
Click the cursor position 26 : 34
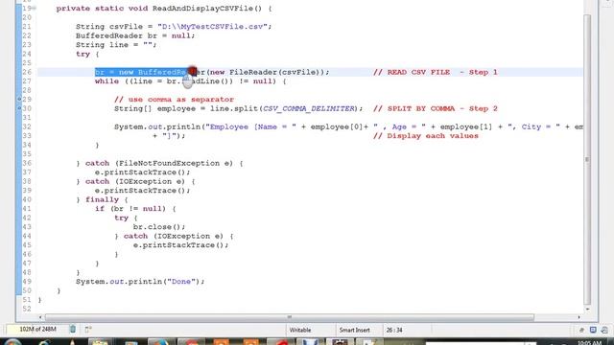point(394,330)
